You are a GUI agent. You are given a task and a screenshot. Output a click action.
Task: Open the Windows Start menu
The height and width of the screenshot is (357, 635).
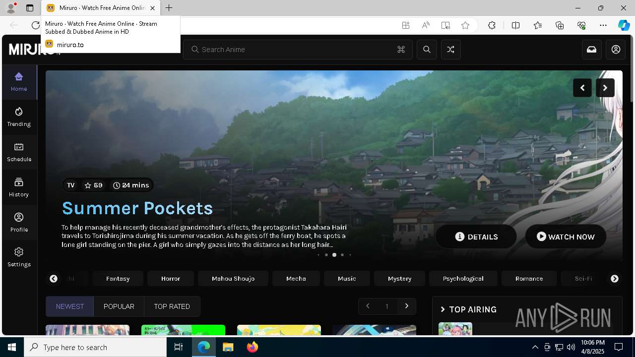coord(12,347)
